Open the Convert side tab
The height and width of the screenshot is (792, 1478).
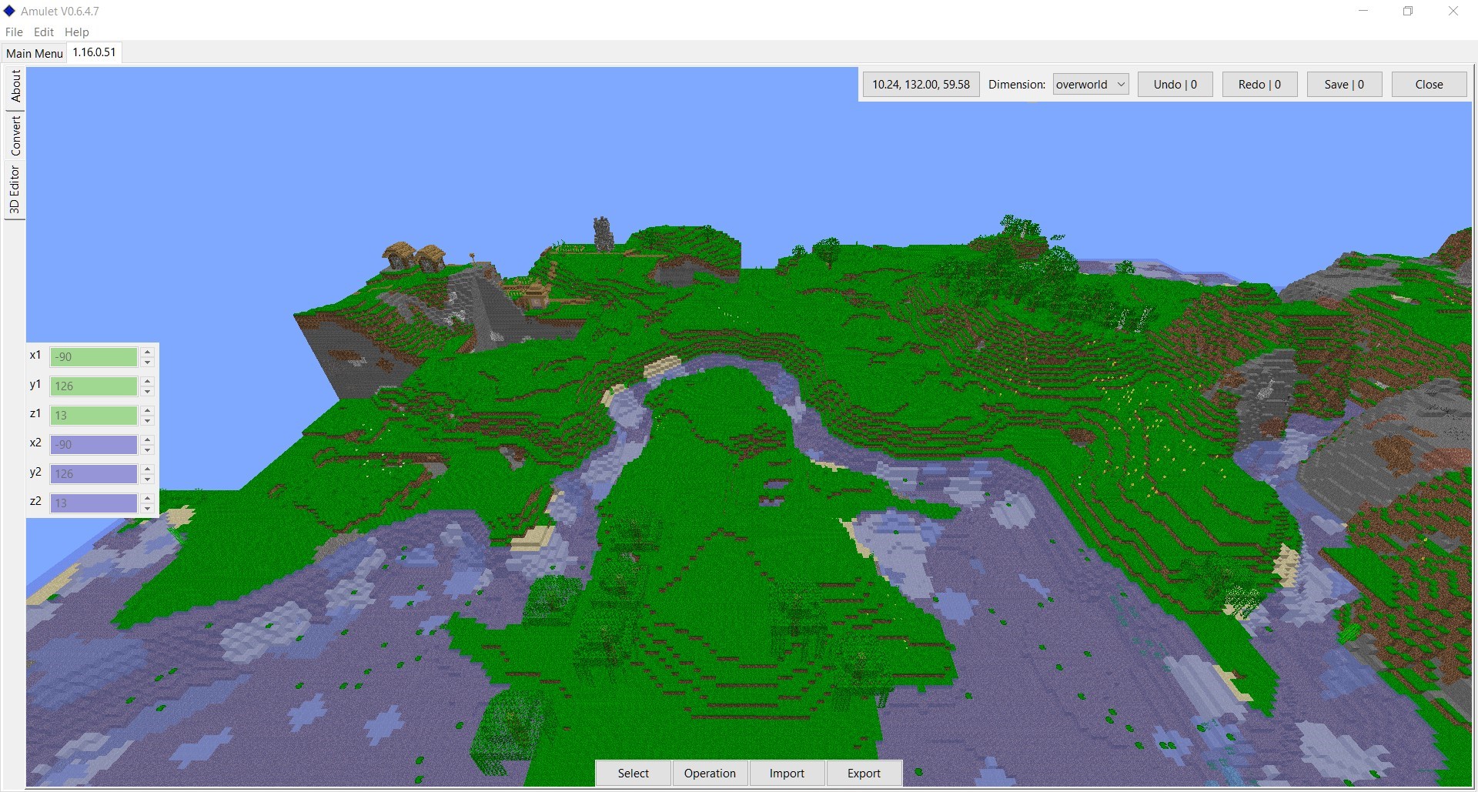[15, 135]
